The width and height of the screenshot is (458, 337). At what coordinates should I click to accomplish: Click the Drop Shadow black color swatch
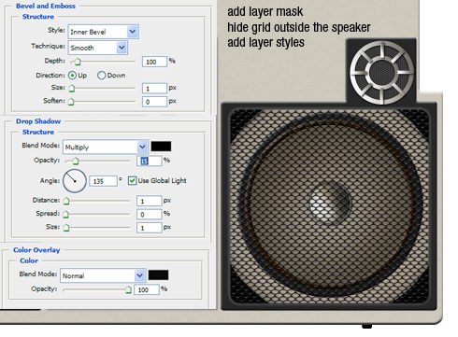161,147
